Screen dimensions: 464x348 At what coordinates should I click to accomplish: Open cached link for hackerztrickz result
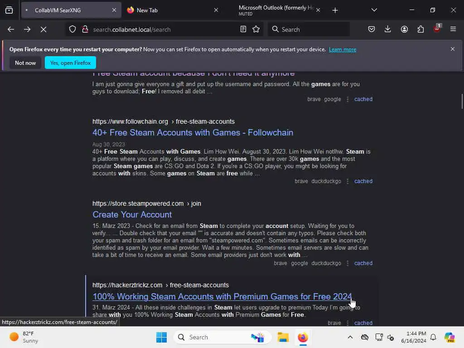pyautogui.click(x=363, y=323)
